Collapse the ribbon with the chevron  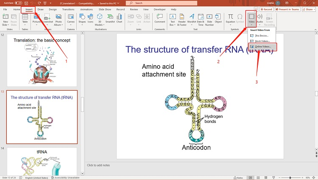click(315, 30)
